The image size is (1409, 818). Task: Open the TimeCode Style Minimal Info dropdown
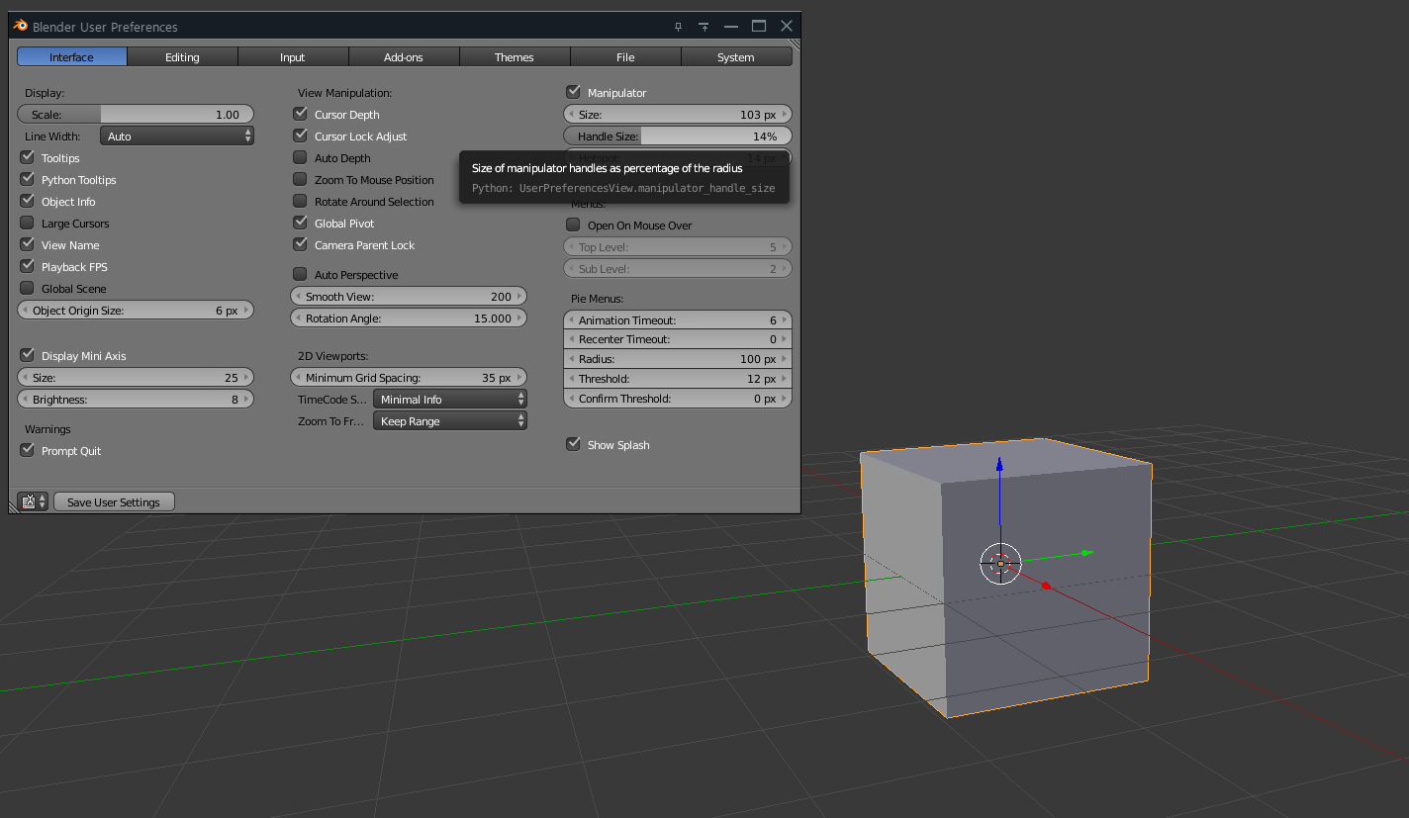tap(450, 400)
